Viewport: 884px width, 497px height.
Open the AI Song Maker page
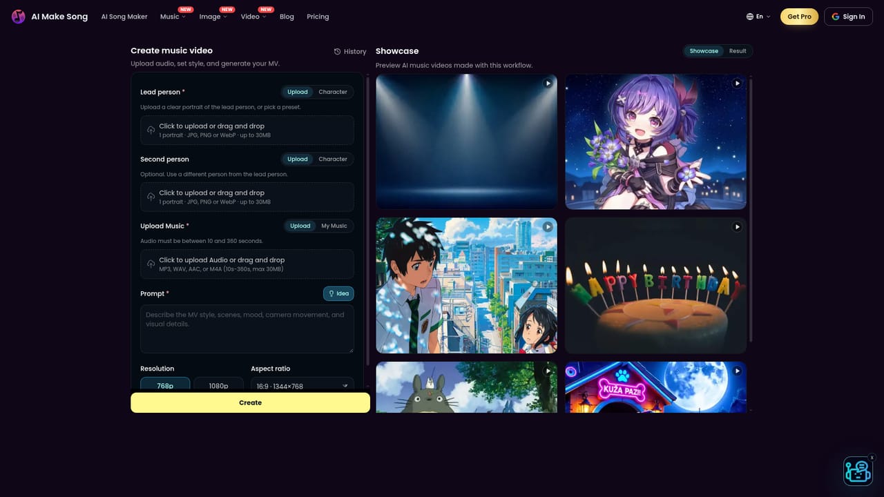124,17
